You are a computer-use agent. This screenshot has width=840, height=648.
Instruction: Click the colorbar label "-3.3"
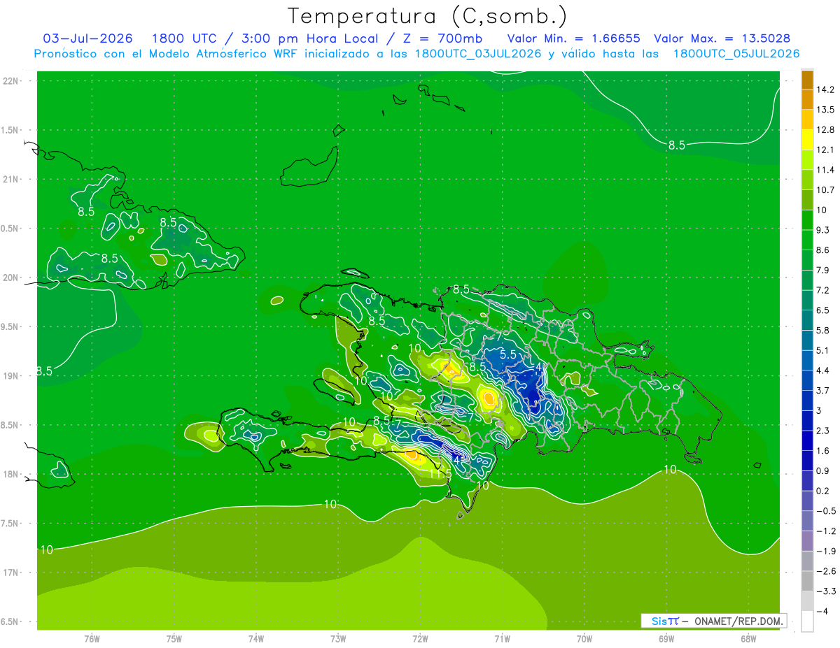(x=825, y=591)
